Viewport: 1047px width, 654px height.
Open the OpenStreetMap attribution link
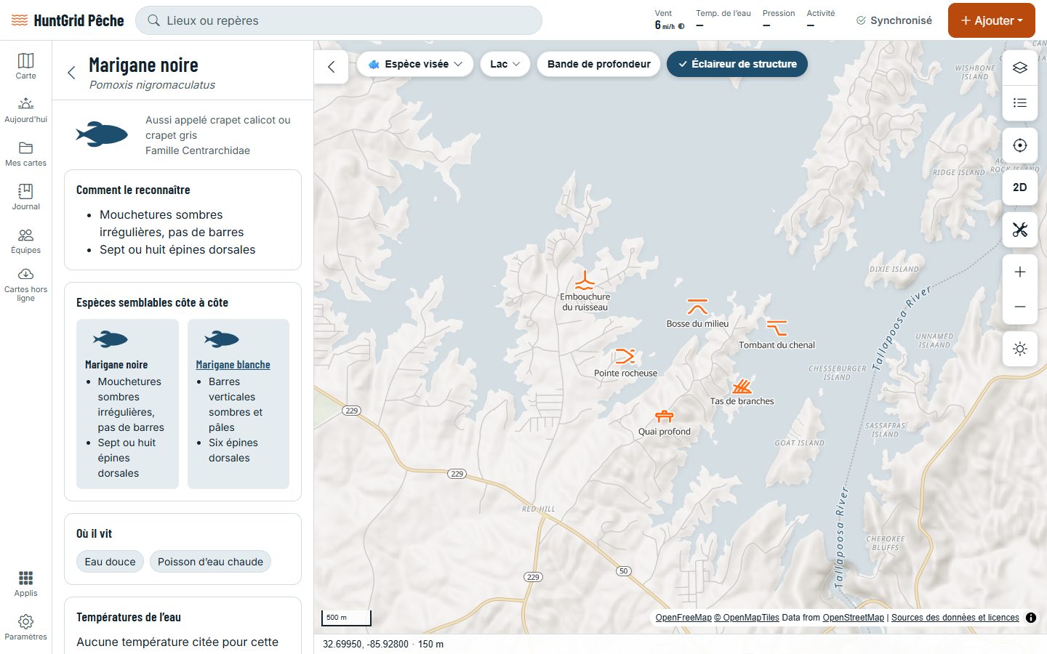pos(854,618)
